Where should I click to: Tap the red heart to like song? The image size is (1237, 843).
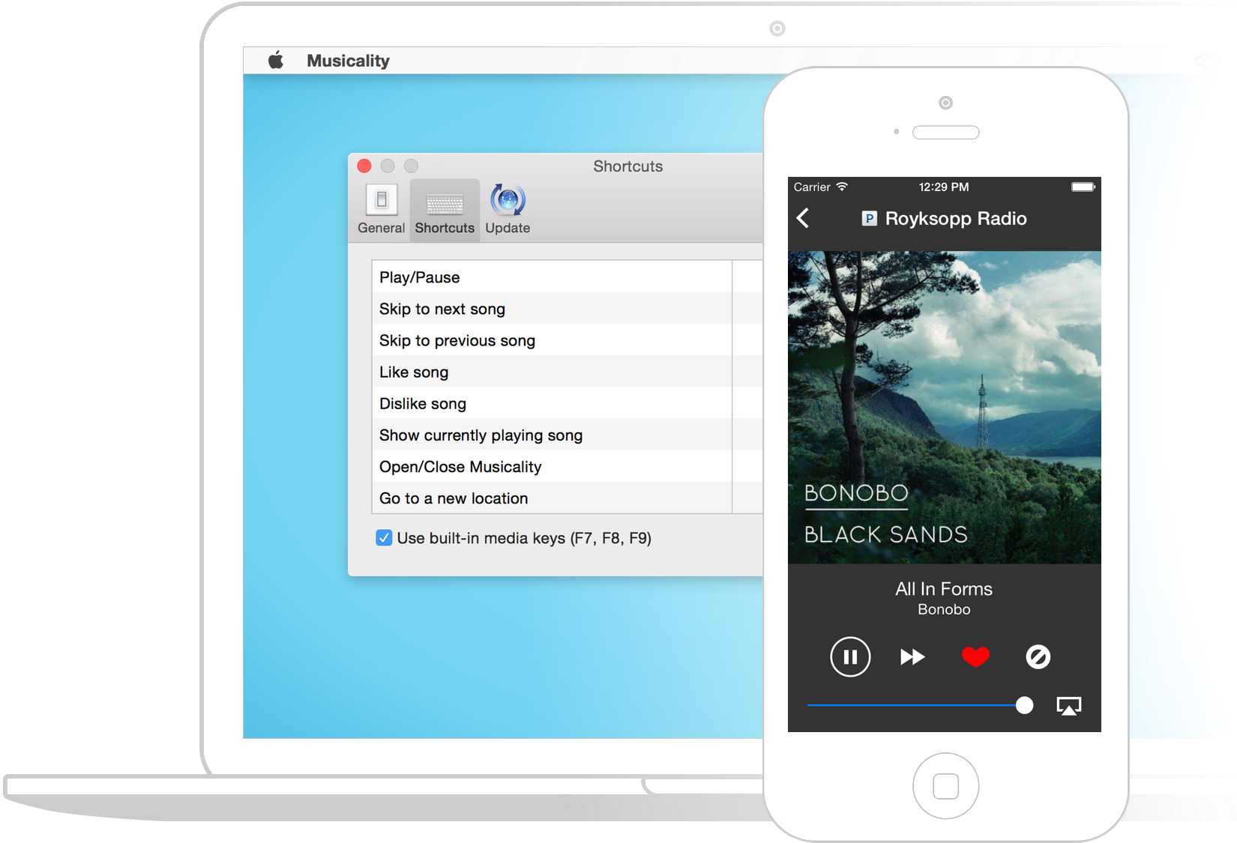(x=975, y=657)
